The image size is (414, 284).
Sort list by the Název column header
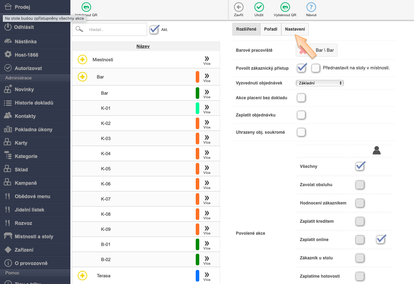[x=143, y=46]
